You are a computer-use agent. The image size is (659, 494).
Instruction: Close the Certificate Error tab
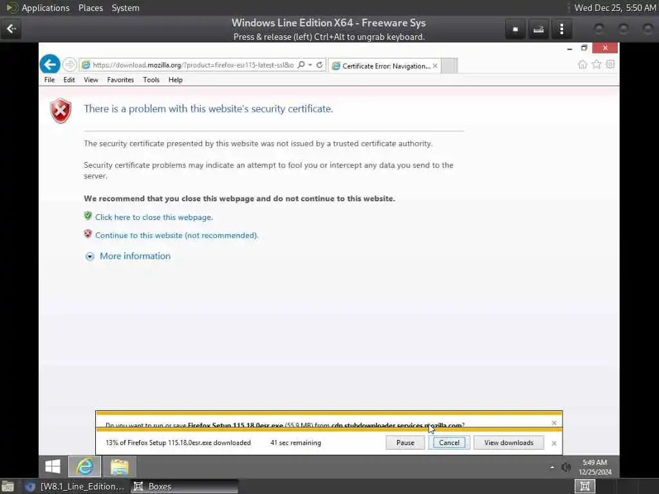click(436, 66)
